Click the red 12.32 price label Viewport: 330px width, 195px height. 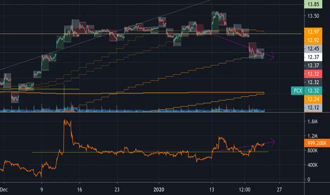[313, 74]
